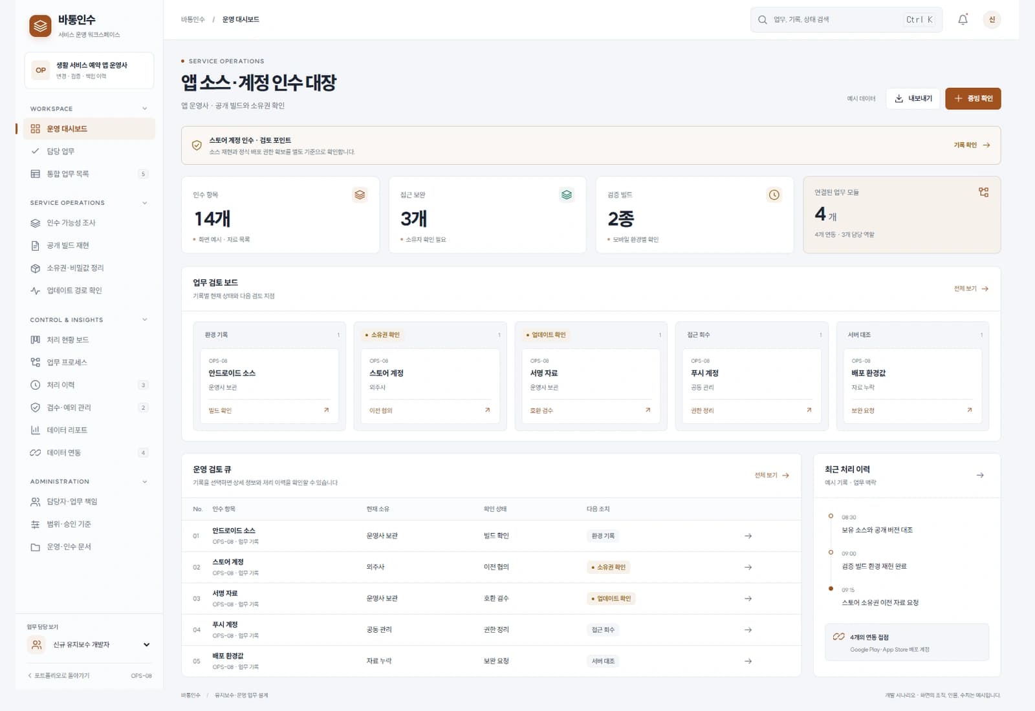1035x711 pixels.
Task: Click the arrow for row 03 서명 자료
Action: [x=748, y=599]
